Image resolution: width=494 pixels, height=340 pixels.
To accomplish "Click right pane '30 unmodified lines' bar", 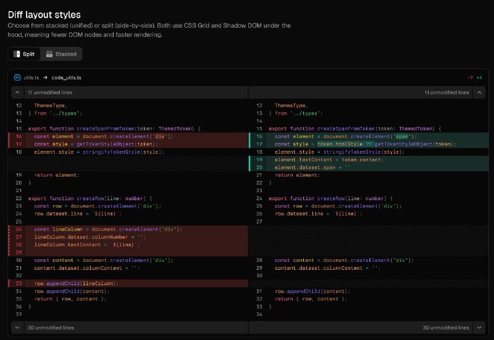I will (445, 328).
